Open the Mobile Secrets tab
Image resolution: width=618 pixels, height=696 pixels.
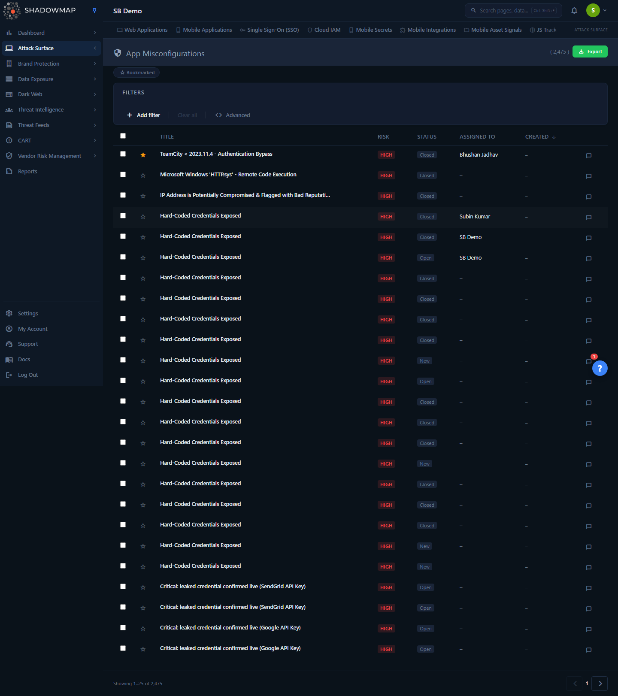pos(370,30)
